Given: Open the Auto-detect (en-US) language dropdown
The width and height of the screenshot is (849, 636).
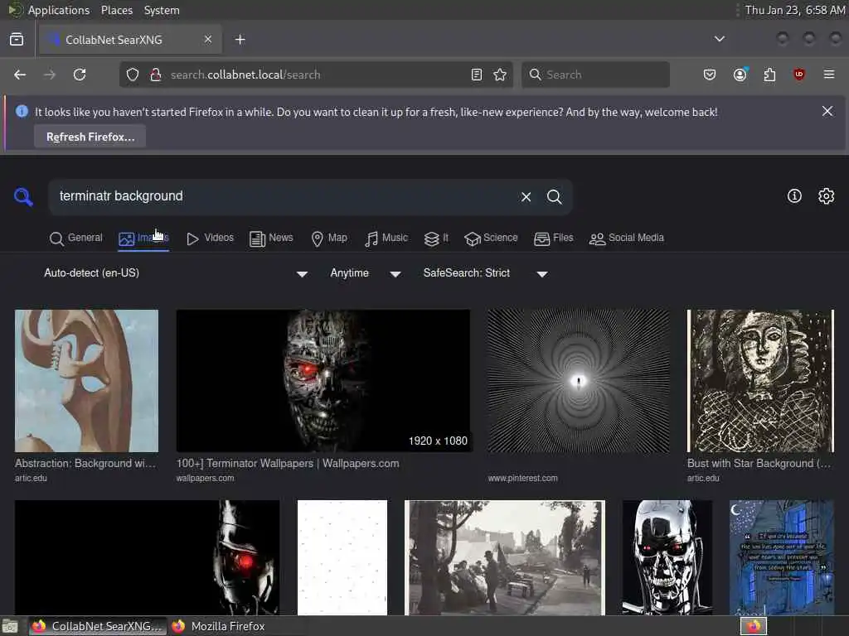Looking at the screenshot, I should 176,273.
